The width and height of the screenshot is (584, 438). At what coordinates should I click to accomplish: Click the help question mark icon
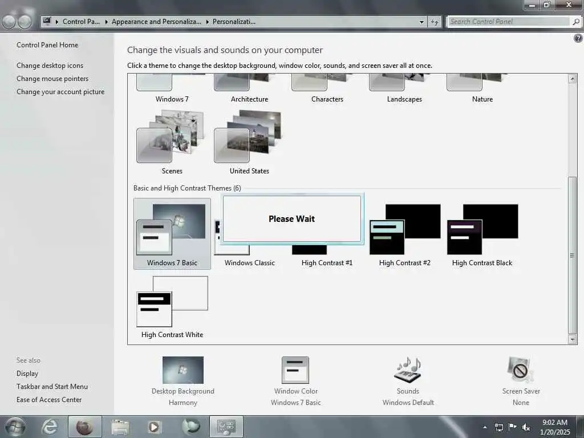(x=578, y=38)
